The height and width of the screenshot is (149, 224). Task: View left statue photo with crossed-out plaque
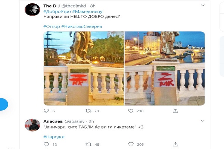(84, 69)
